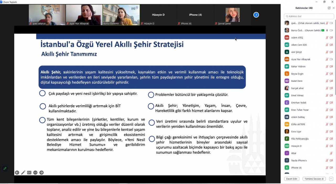Select Esra Uçar in participants list
This screenshot has width=336, height=184.
click(296, 131)
